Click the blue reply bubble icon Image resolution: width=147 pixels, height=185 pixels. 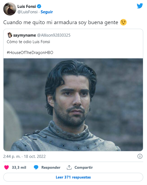(x=36, y=167)
